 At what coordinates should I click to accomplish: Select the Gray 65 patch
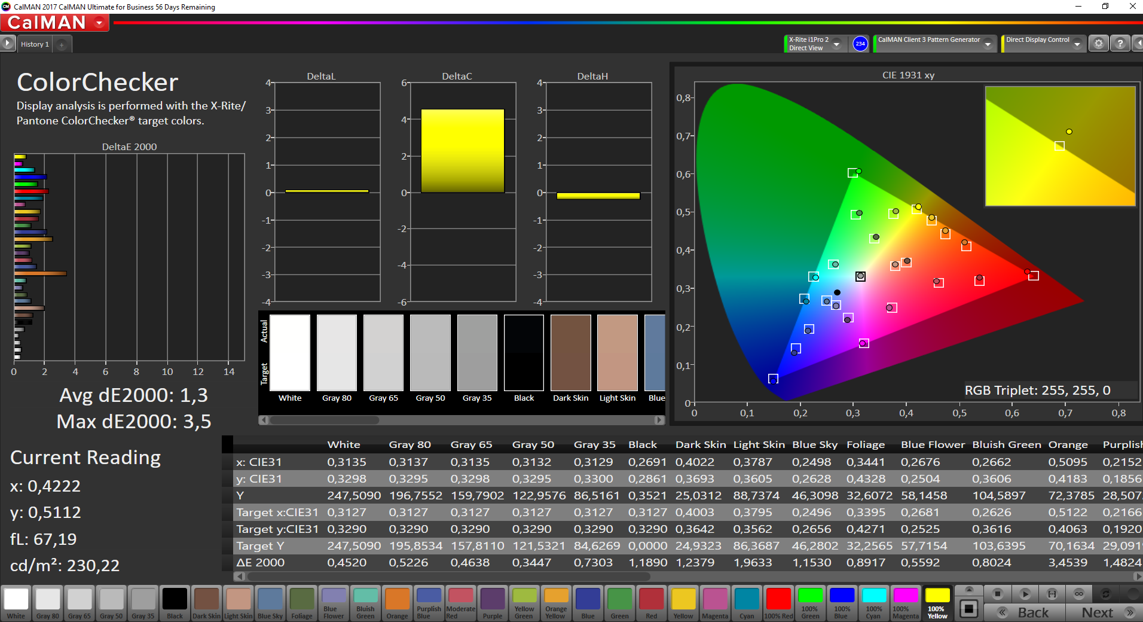80,603
